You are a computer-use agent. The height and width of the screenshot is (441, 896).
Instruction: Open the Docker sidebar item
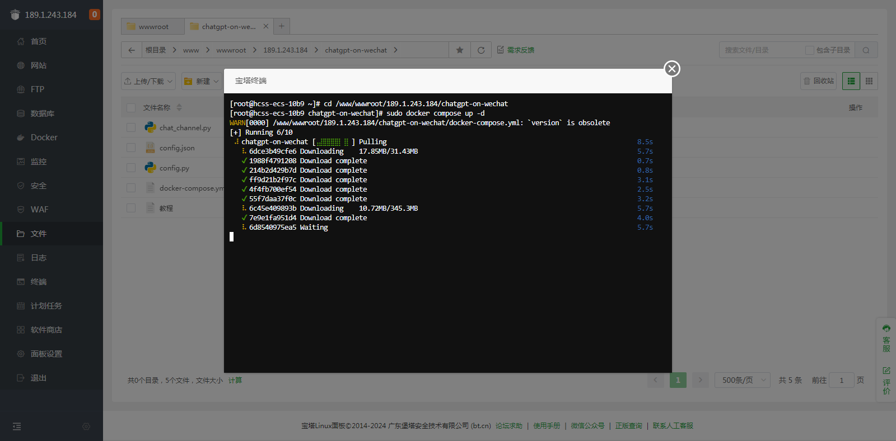(x=51, y=137)
